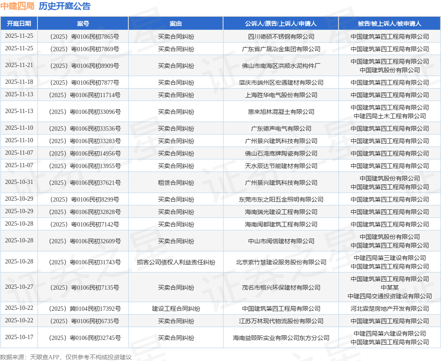Click the 中建四局 company name in title

click(17, 6)
